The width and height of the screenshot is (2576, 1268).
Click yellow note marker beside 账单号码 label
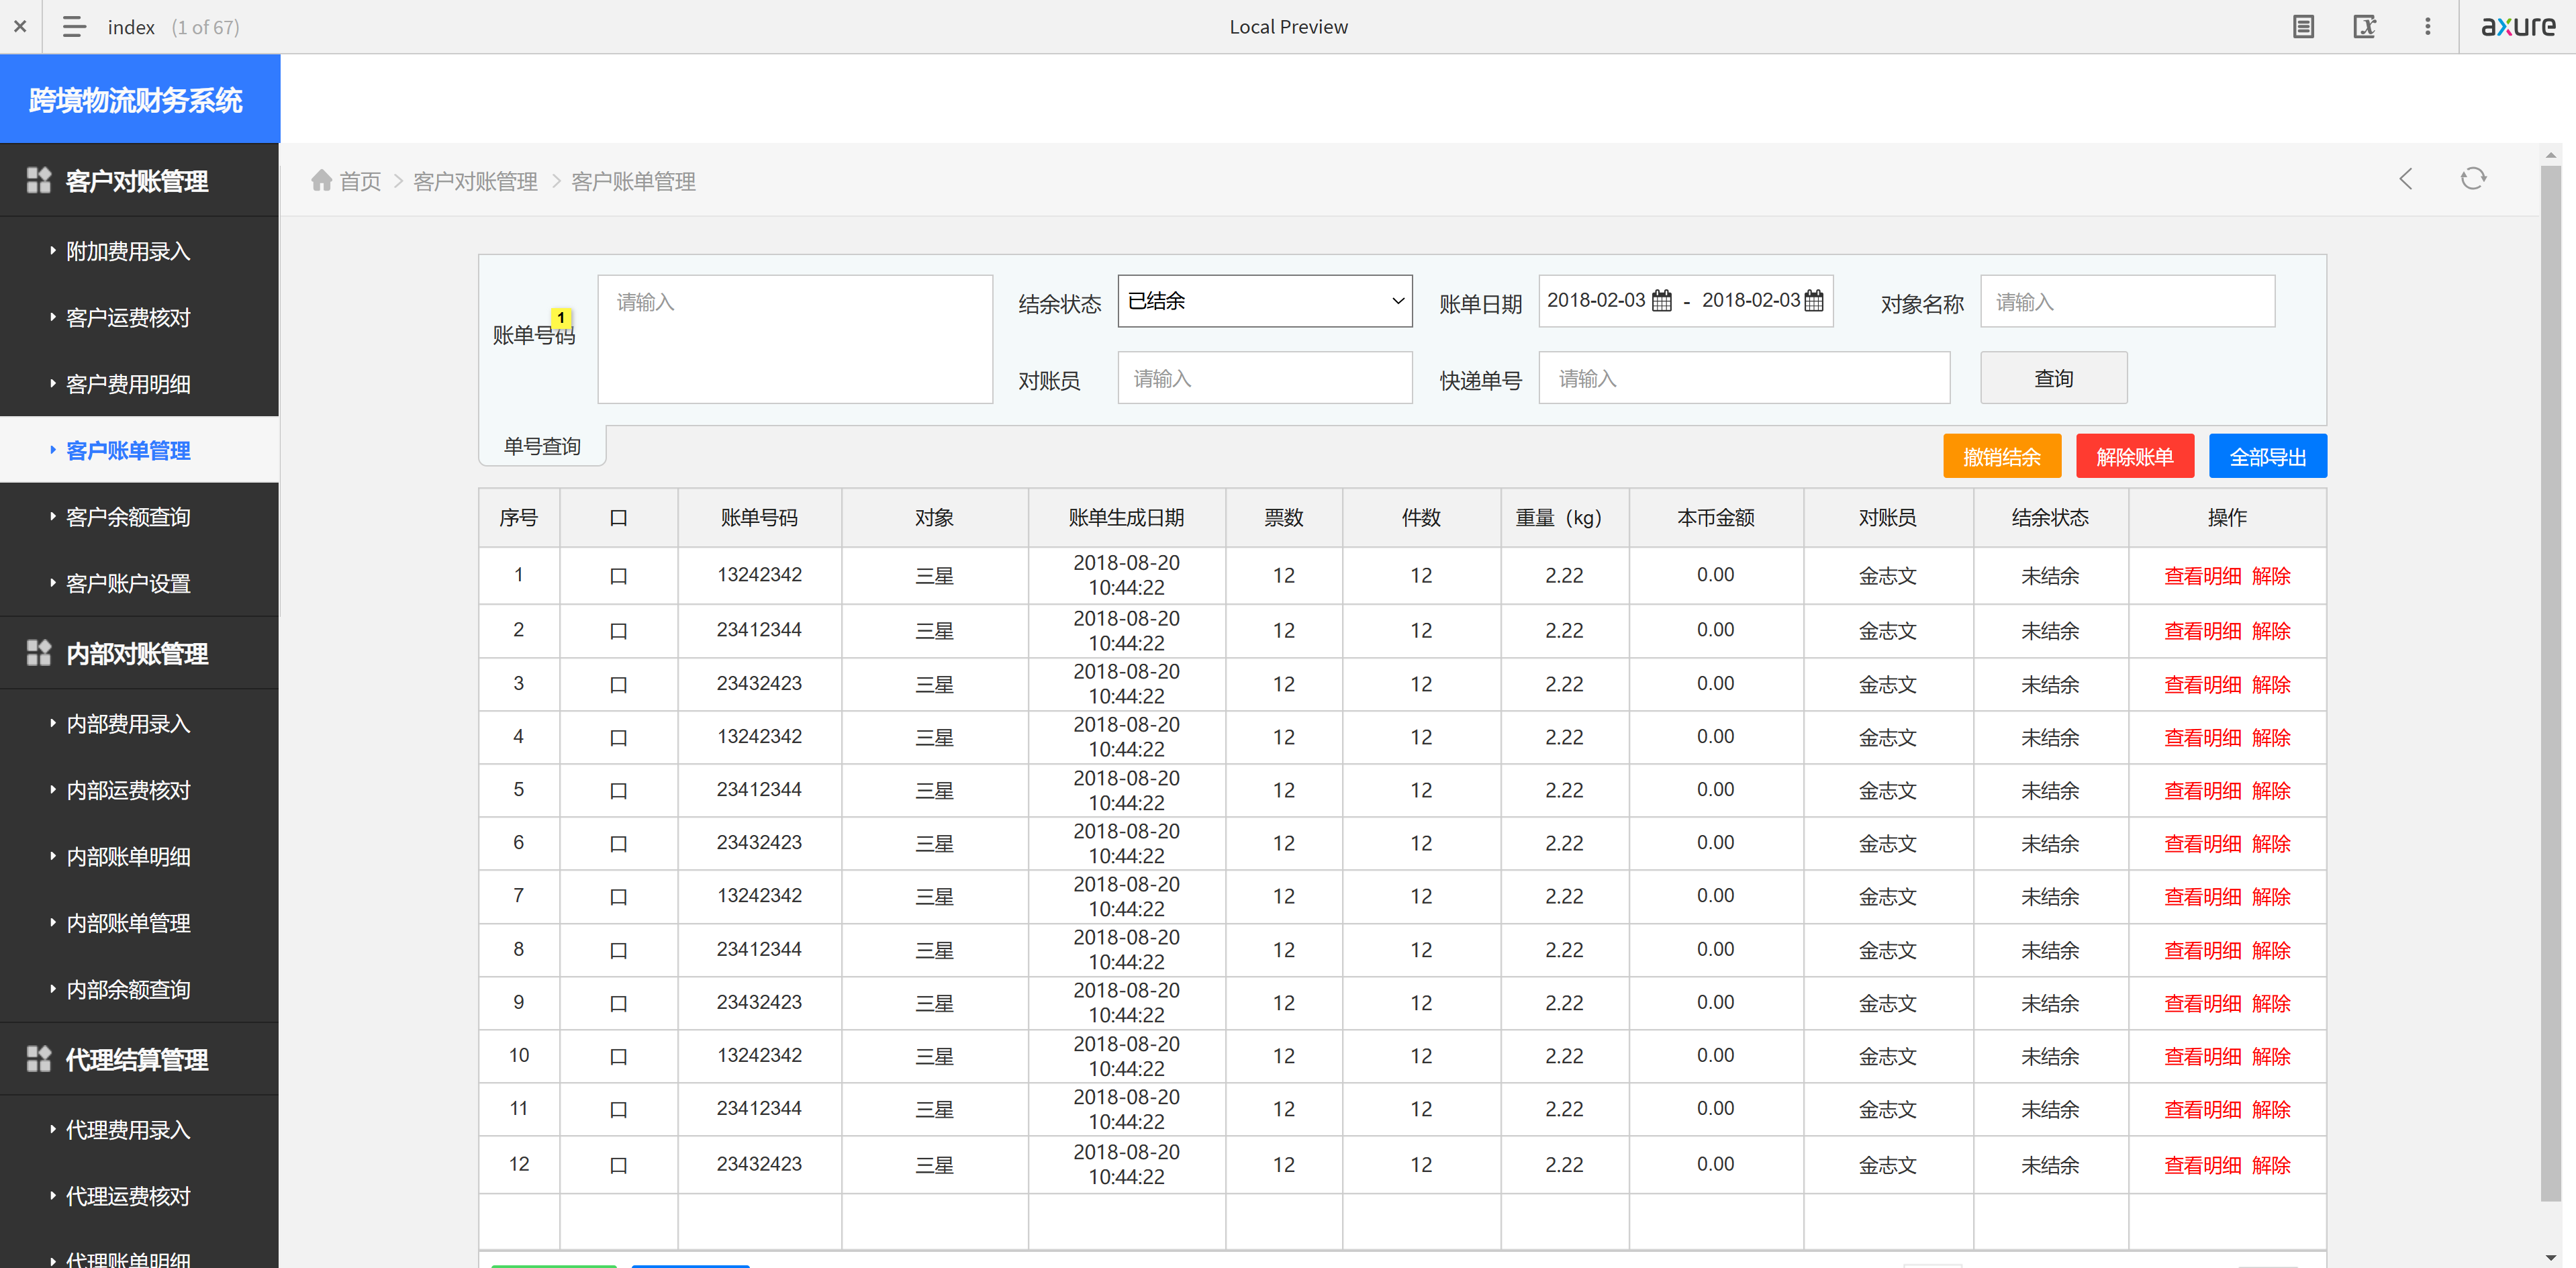561,318
